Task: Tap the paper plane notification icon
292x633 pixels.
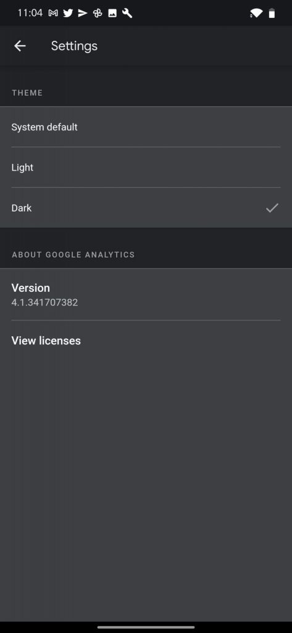Action: (82, 14)
